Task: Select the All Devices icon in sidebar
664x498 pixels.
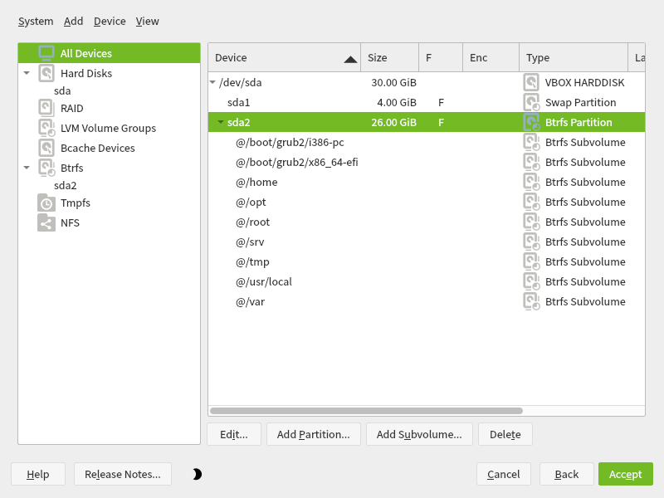Action: pyautogui.click(x=48, y=52)
